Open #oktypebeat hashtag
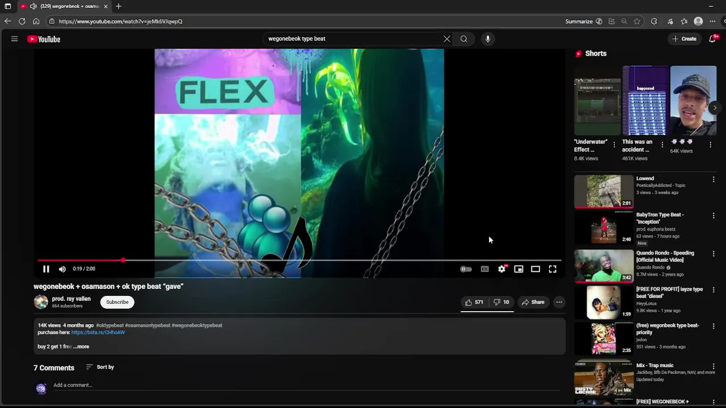Viewport: 726px width, 408px height. [109, 325]
